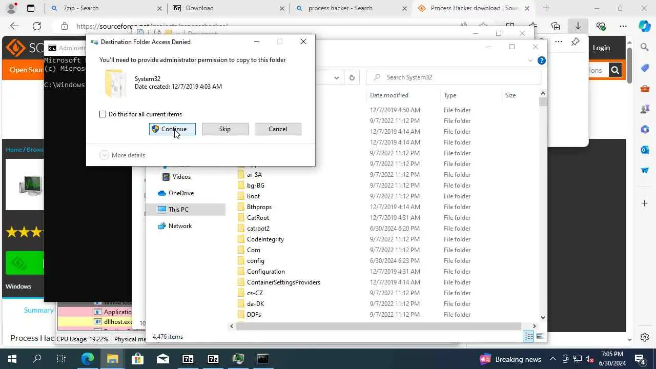
Task: Select the config folder
Action: 255,261
